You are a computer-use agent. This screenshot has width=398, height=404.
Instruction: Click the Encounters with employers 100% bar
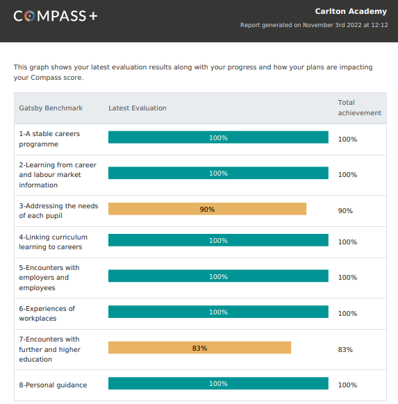(218, 276)
